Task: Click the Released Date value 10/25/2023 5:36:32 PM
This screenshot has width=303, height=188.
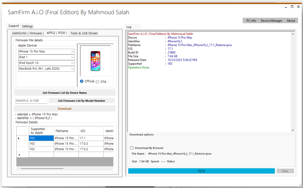Action: (x=182, y=60)
